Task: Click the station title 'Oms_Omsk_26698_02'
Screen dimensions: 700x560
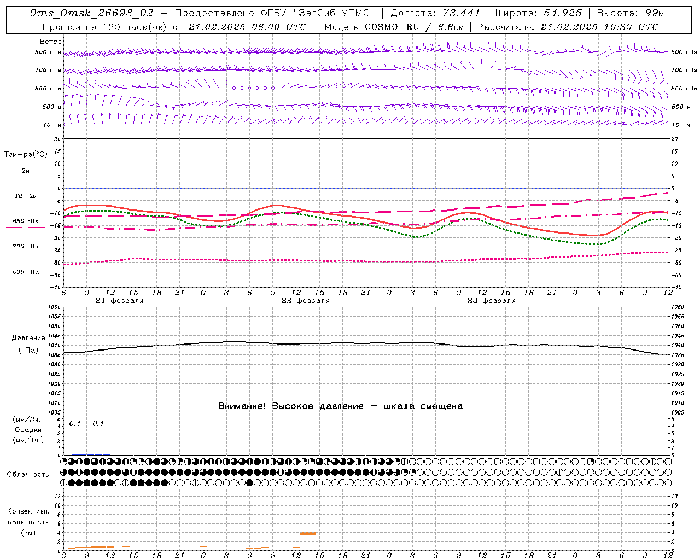Action: point(92,13)
